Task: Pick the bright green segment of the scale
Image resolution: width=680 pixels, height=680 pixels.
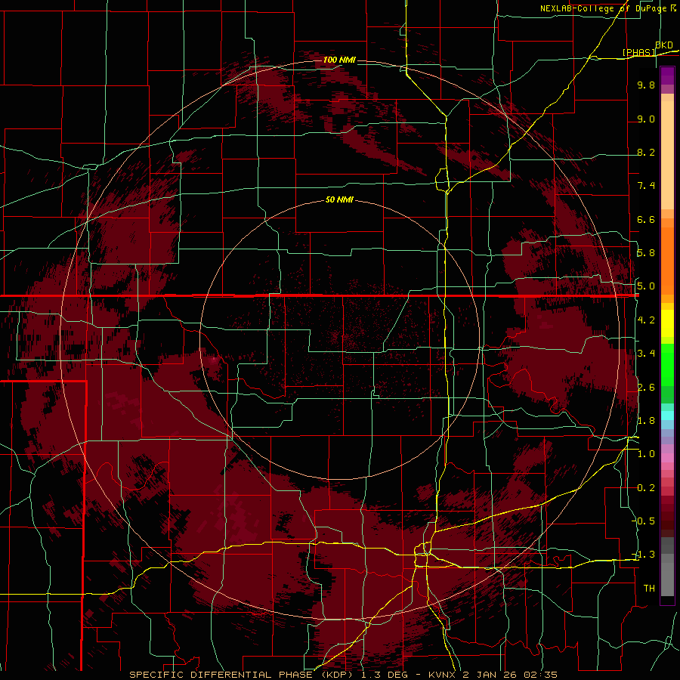Action: point(667,364)
